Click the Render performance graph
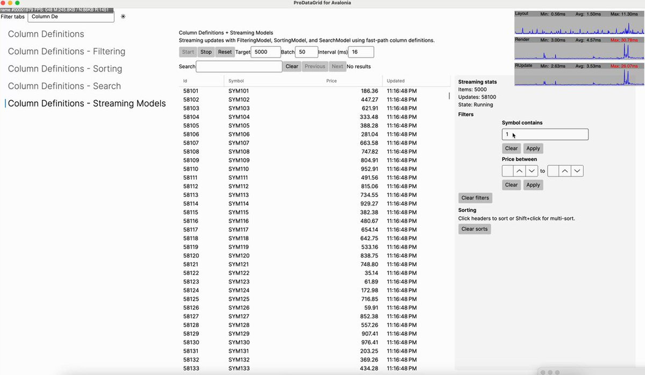 579,48
